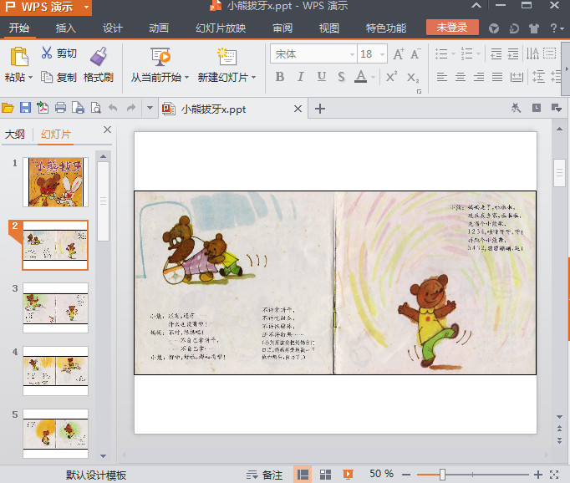Decrease font size with A- icon

[x=415, y=54]
